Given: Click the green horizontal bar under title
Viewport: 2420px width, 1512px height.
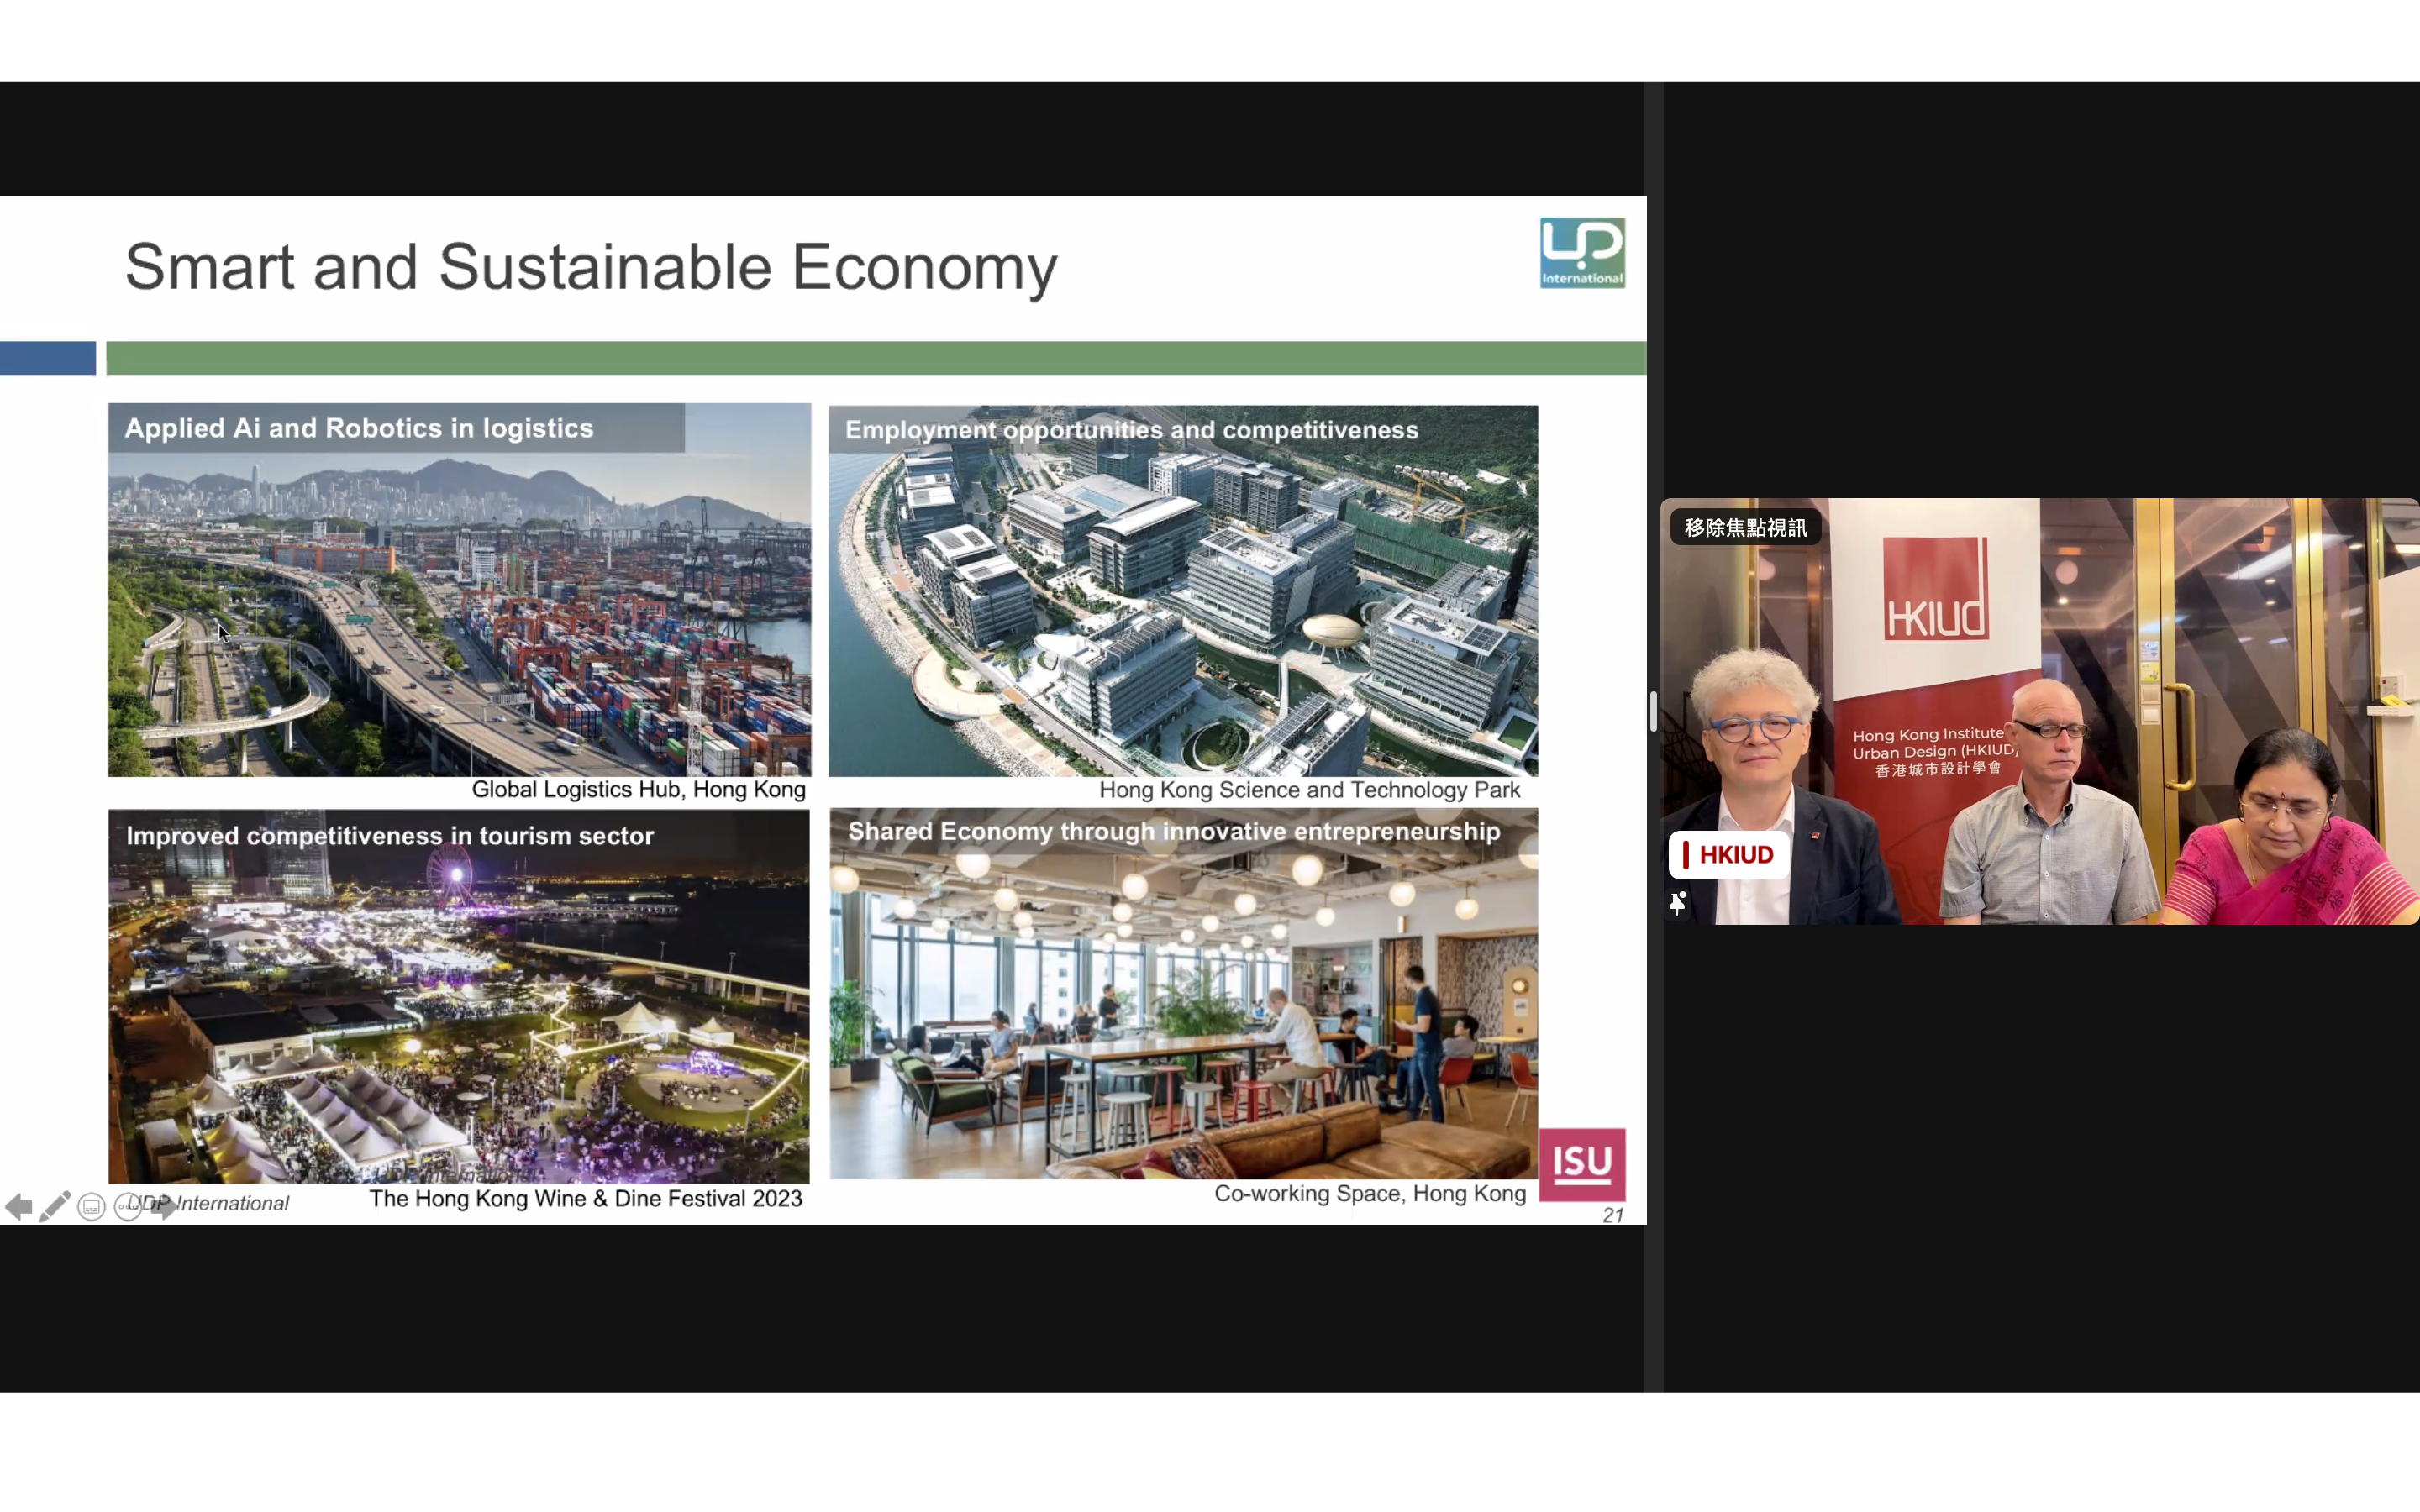Looking at the screenshot, I should click(875, 358).
